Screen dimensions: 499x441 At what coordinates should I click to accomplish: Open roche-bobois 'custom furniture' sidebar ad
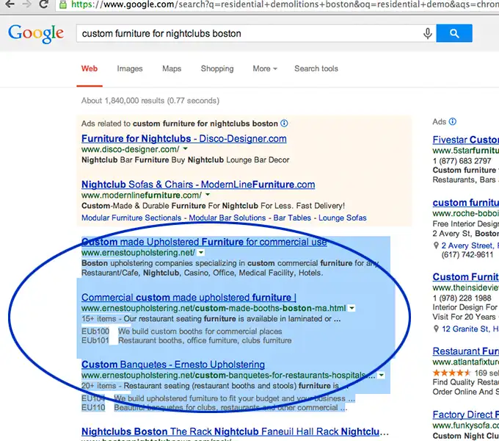[x=465, y=203]
